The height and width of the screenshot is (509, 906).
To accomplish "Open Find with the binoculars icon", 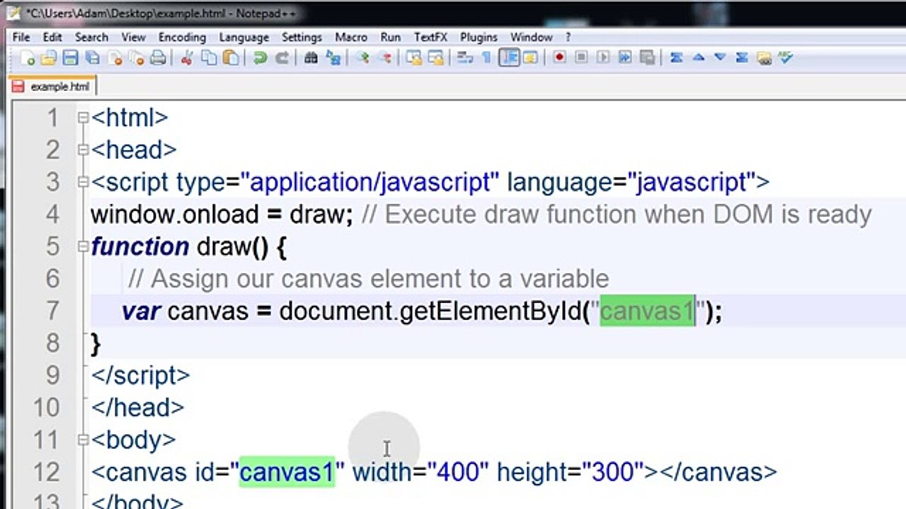I will [311, 58].
